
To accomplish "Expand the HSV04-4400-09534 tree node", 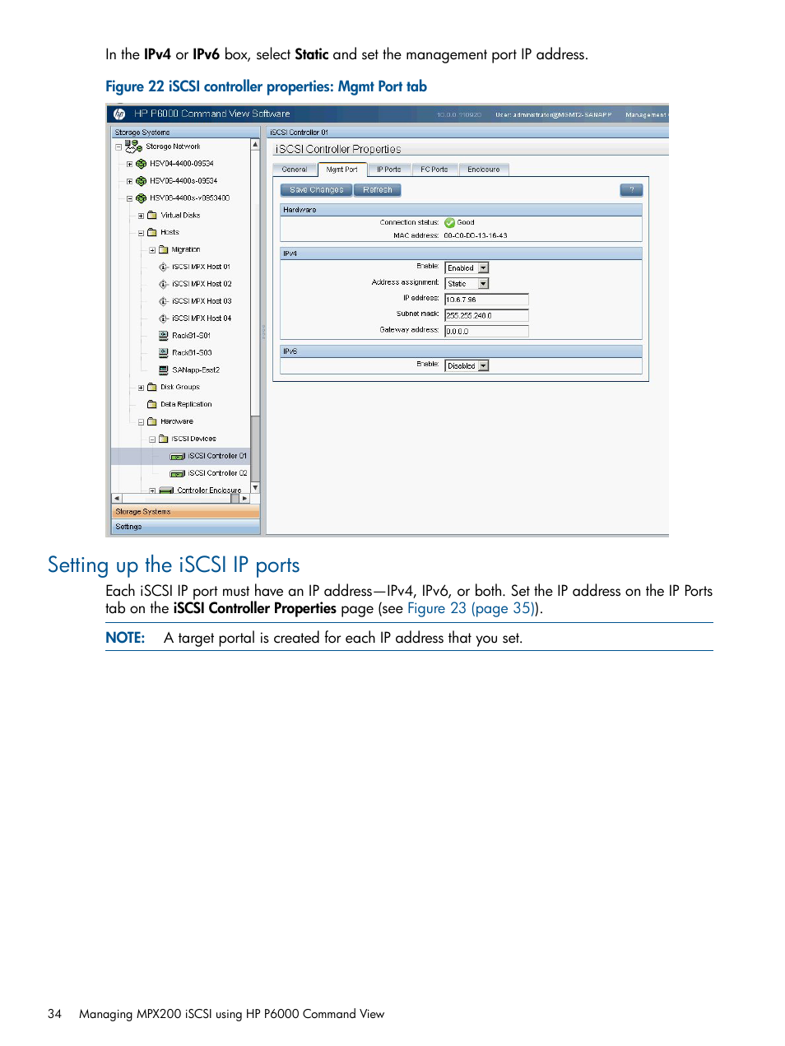I will [x=129, y=165].
